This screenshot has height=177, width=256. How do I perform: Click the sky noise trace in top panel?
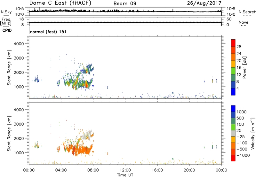(x=125, y=12)
